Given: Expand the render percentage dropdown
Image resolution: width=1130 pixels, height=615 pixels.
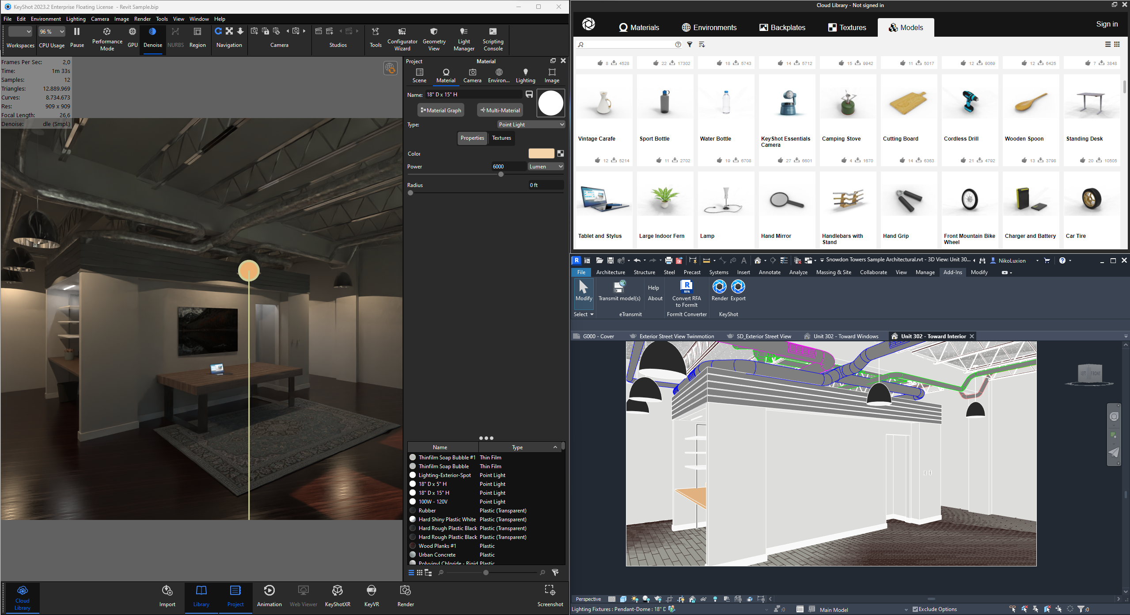Looking at the screenshot, I should click(52, 31).
